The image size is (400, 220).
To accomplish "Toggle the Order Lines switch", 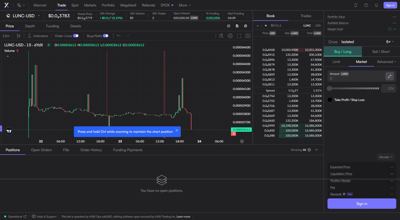I will (76, 36).
